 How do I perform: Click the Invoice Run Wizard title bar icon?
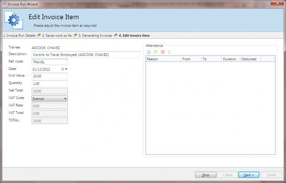(x=4, y=3)
